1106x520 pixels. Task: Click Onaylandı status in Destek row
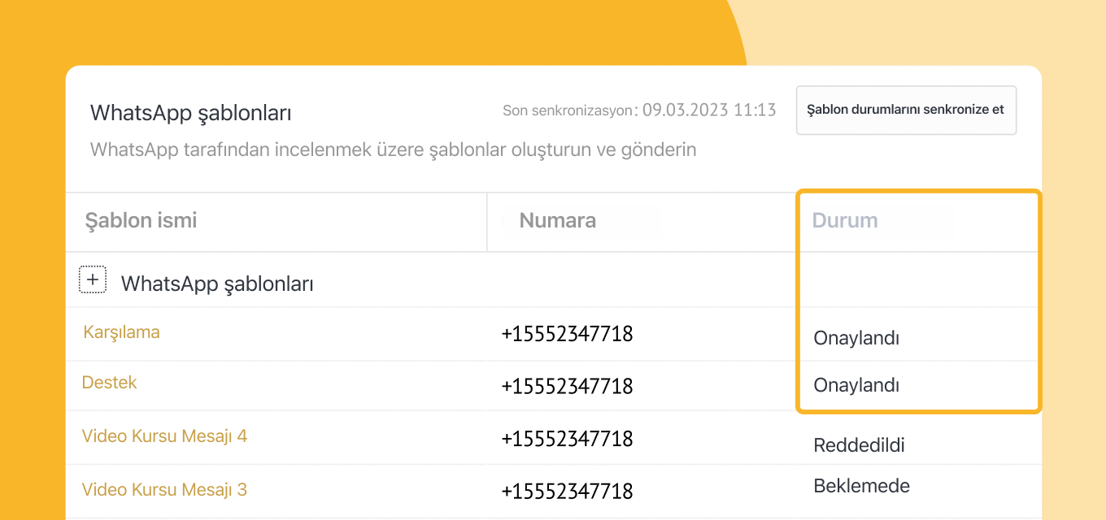(856, 385)
